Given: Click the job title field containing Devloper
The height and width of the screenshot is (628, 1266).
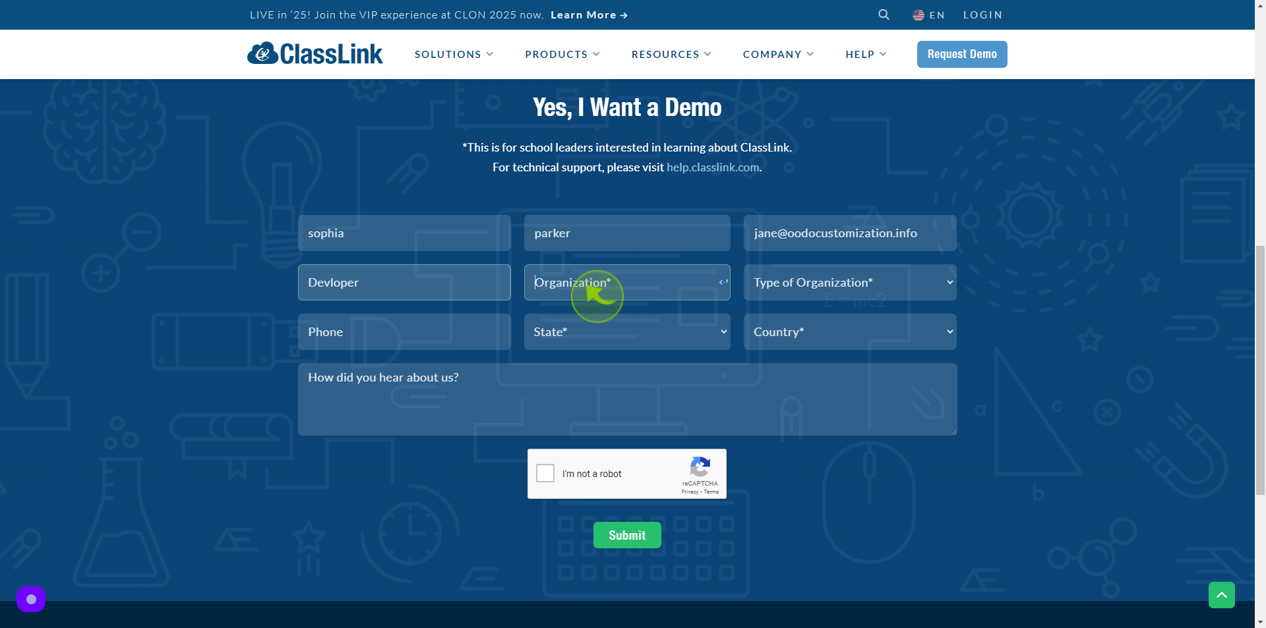Looking at the screenshot, I should click(x=404, y=282).
